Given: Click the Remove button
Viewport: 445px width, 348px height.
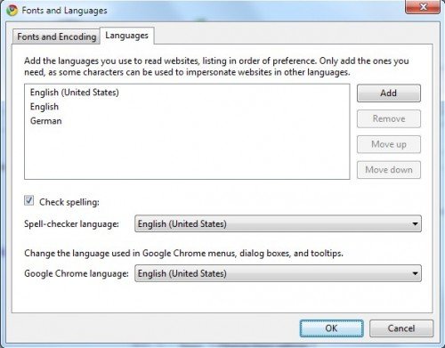Looking at the screenshot, I should (x=389, y=118).
